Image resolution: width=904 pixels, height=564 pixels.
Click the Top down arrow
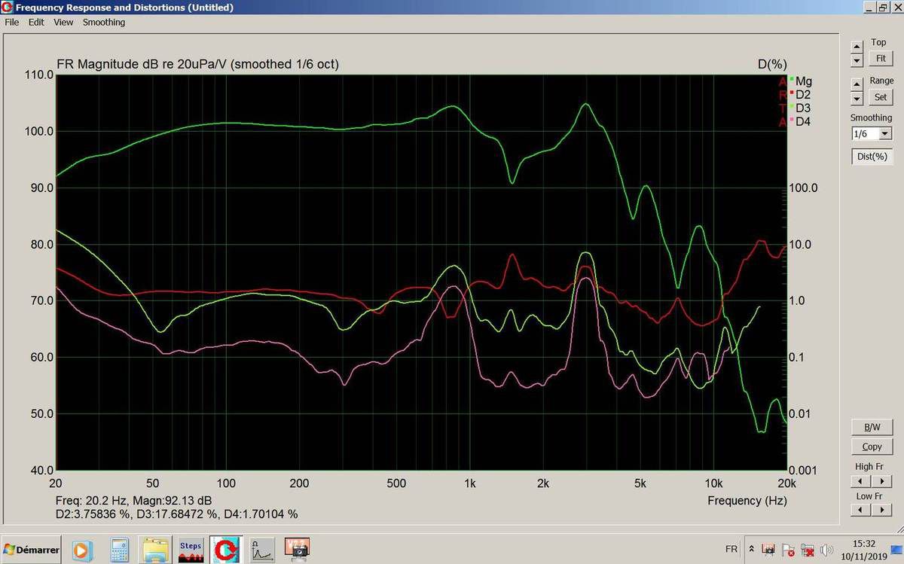point(857,59)
